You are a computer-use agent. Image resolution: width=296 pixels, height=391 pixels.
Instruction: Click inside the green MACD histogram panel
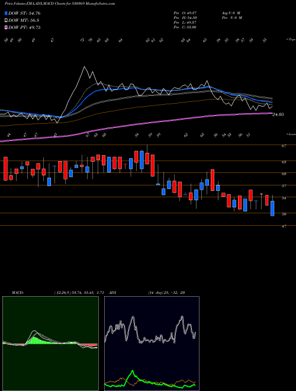click(50, 344)
